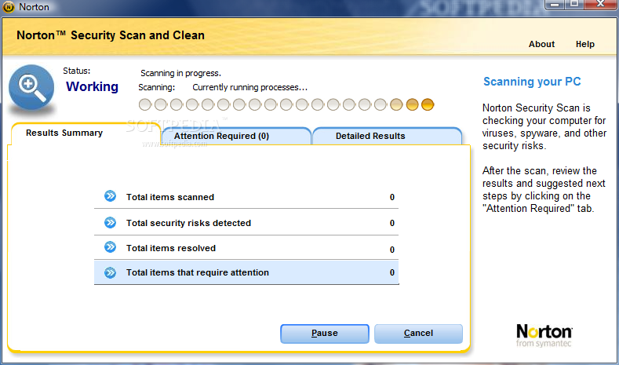Image resolution: width=619 pixels, height=365 pixels.
Task: Select the Total items scanned row label
Action: tap(170, 197)
